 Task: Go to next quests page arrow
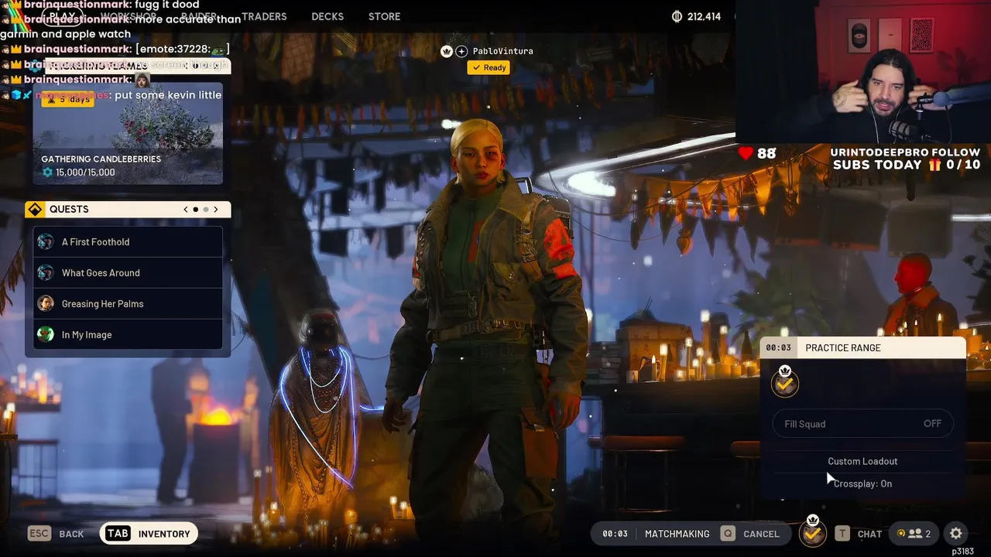[216, 210]
